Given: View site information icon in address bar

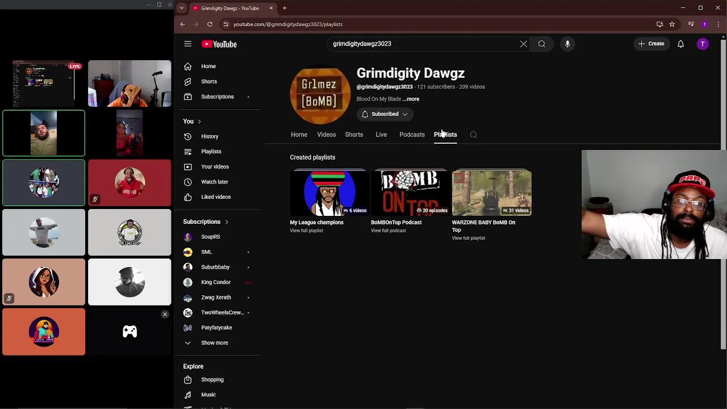Looking at the screenshot, I should pos(225,24).
